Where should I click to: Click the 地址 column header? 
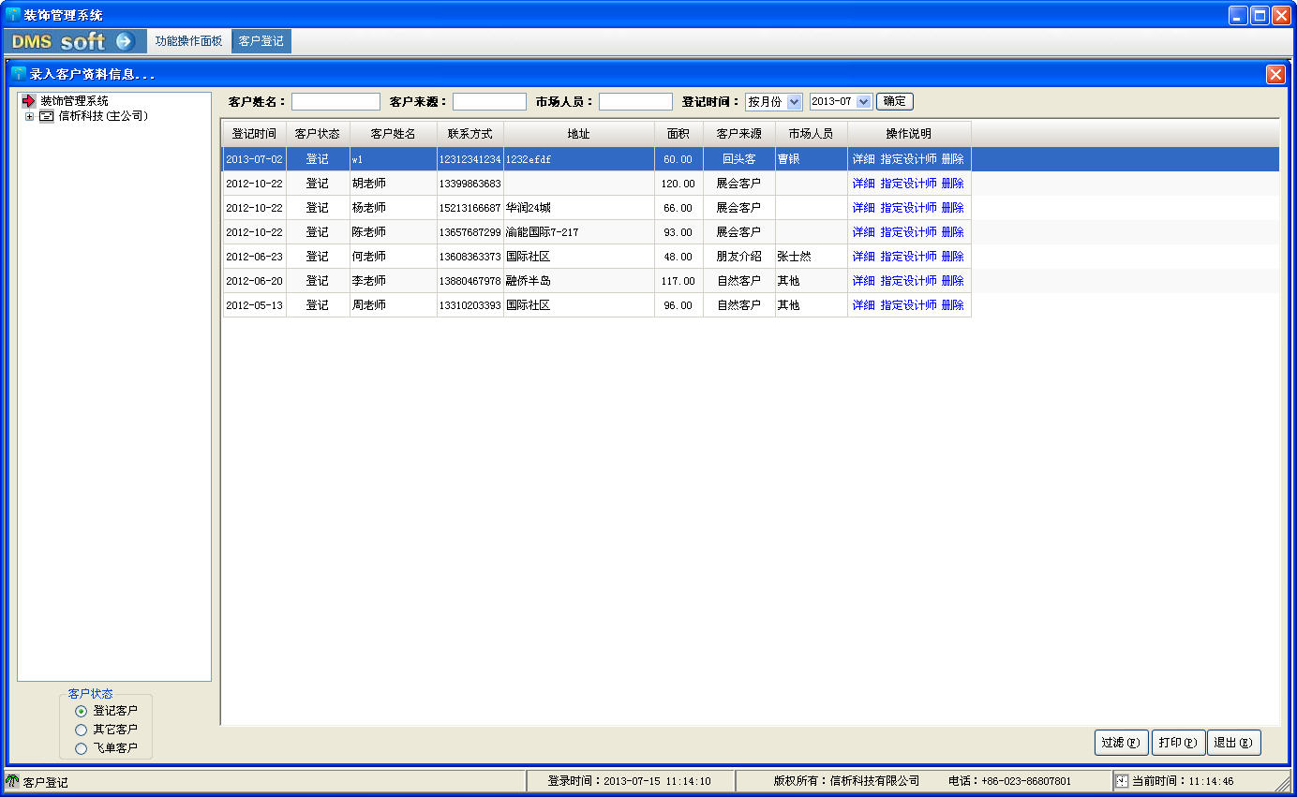pyautogui.click(x=579, y=134)
